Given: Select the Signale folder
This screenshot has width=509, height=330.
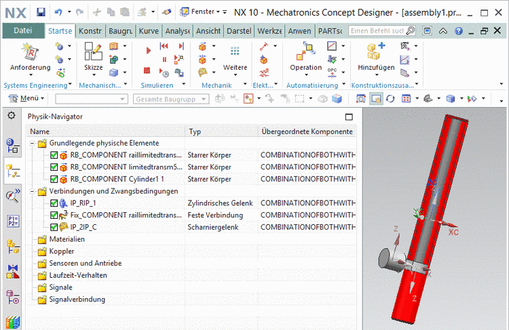Looking at the screenshot, I should click(60, 287).
